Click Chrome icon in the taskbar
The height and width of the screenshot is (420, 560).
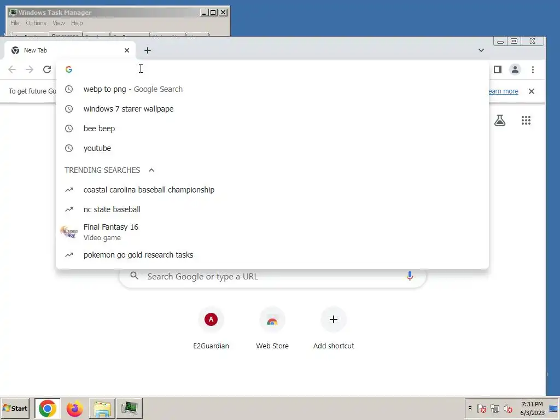pos(47,408)
